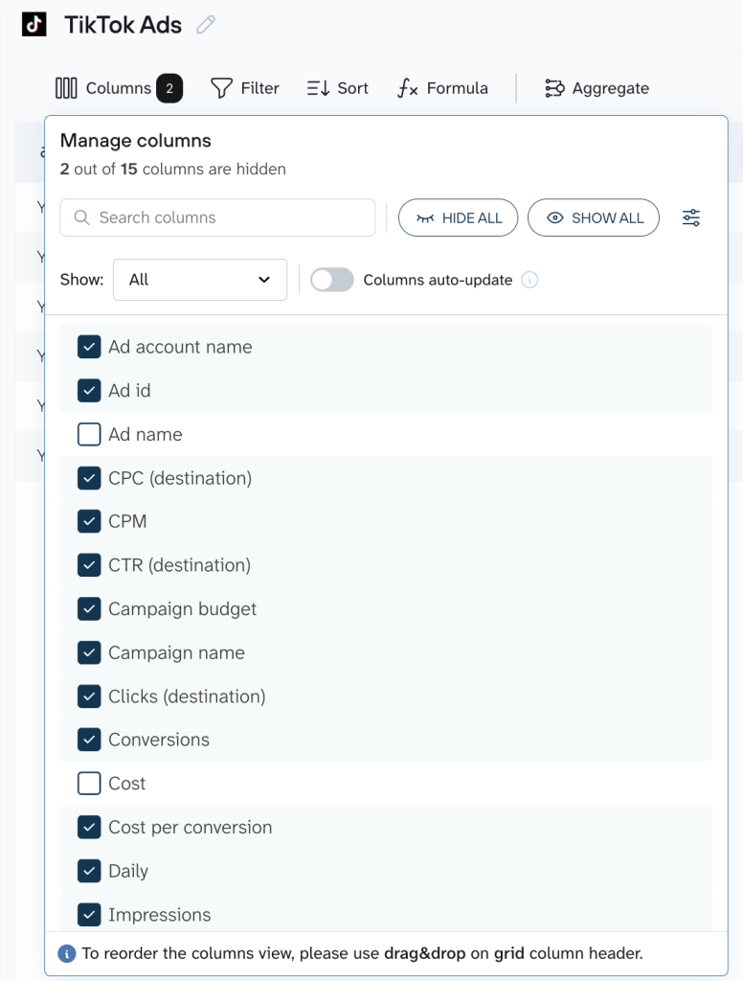Check the Cost column checkbox
This screenshot has height=981, width=743.
point(89,783)
